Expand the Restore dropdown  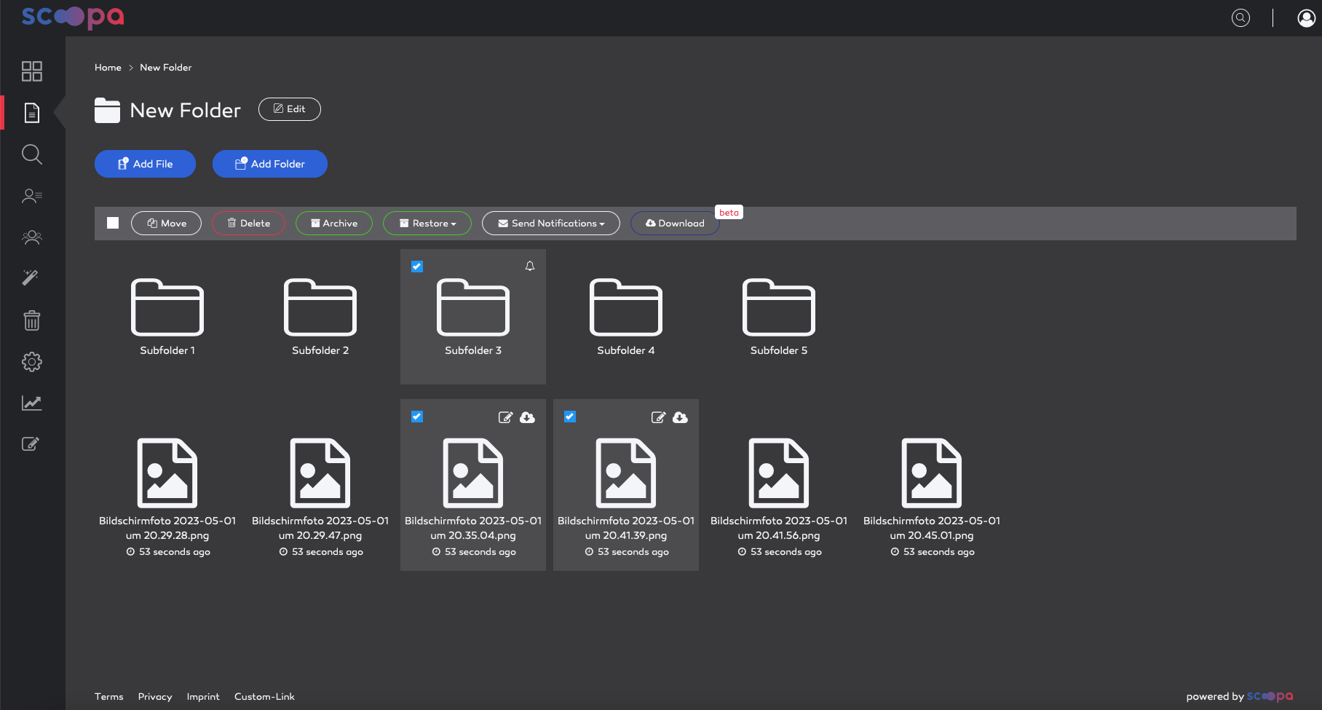coord(427,224)
